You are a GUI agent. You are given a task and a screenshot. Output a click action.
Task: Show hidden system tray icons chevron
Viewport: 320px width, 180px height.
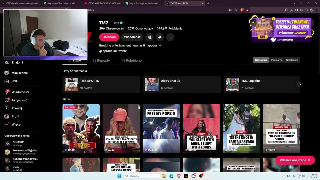(283, 176)
